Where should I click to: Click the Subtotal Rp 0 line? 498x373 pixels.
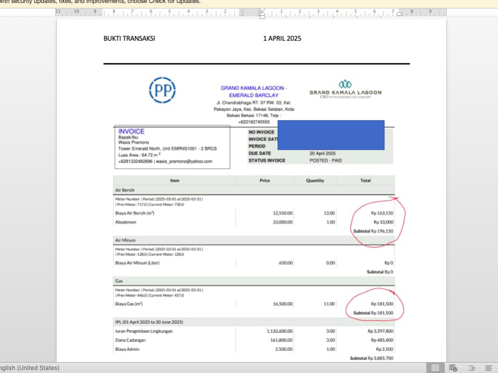(x=380, y=272)
